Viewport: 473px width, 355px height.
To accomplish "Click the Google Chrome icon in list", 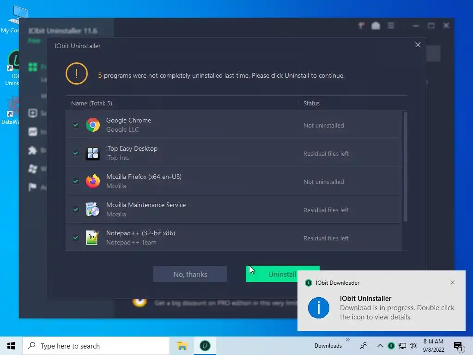I will [x=92, y=125].
